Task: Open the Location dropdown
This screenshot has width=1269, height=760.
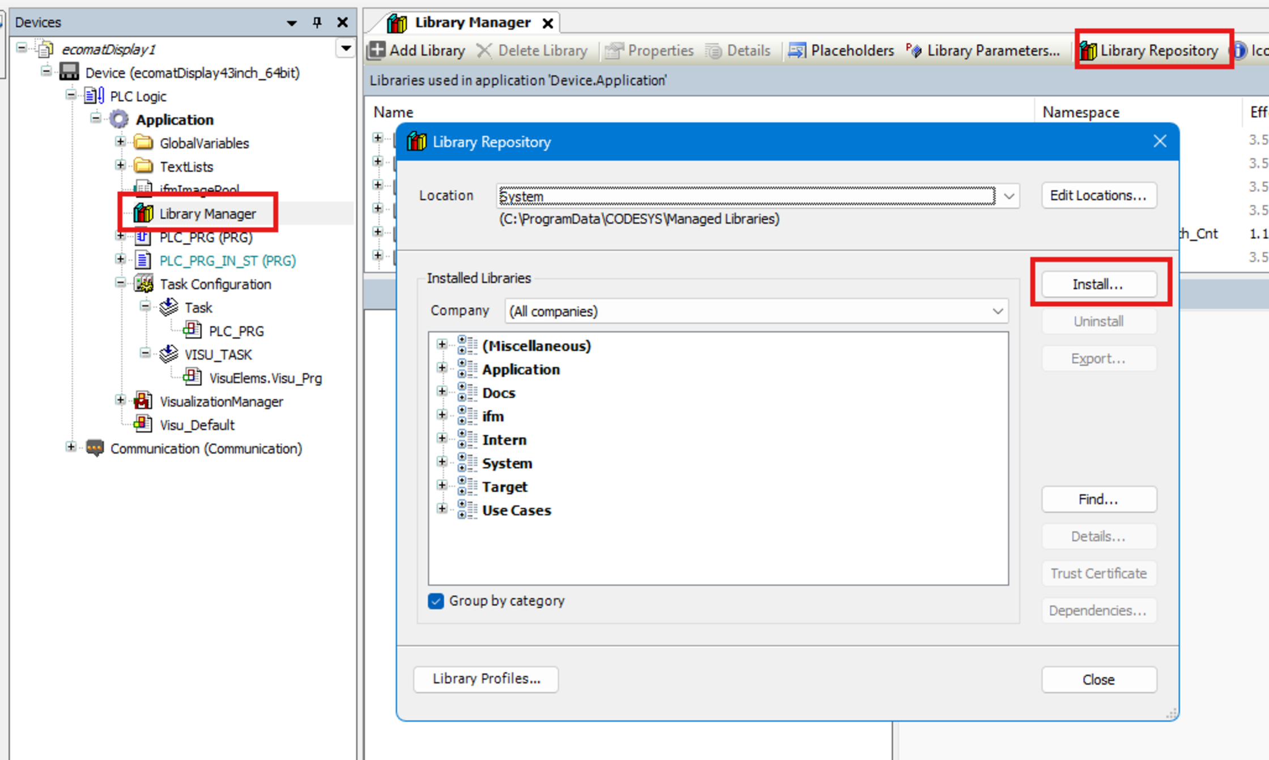Action: (1009, 196)
